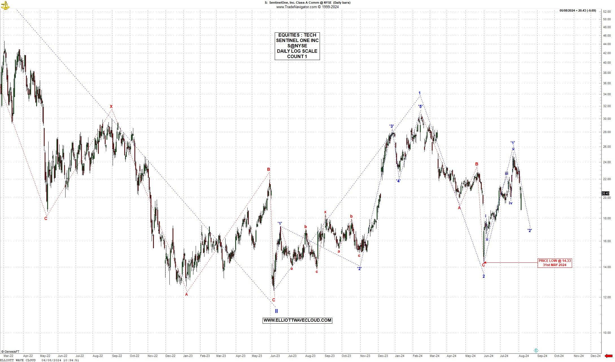Viewport: 615px width, 362px height.
Task: Select the PRICE LOW @ 14.33 annotation box
Action: pyautogui.click(x=555, y=263)
